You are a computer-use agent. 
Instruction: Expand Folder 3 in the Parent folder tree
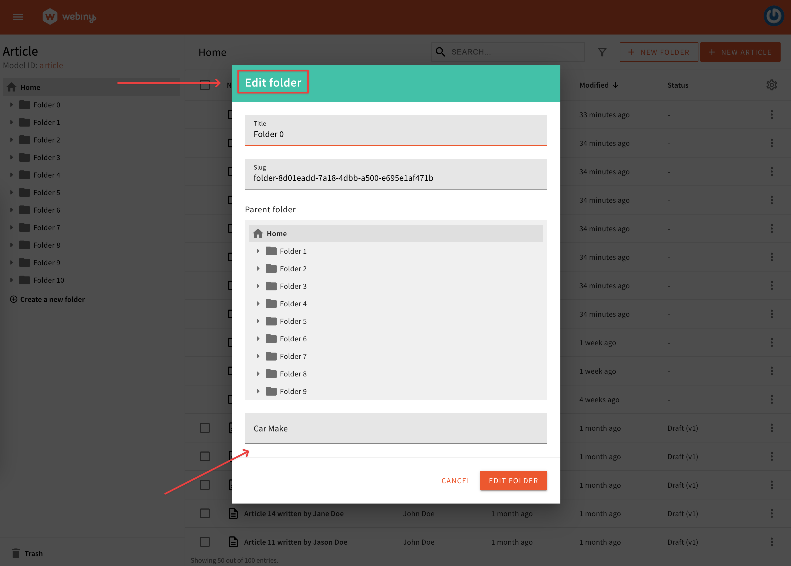tap(258, 286)
